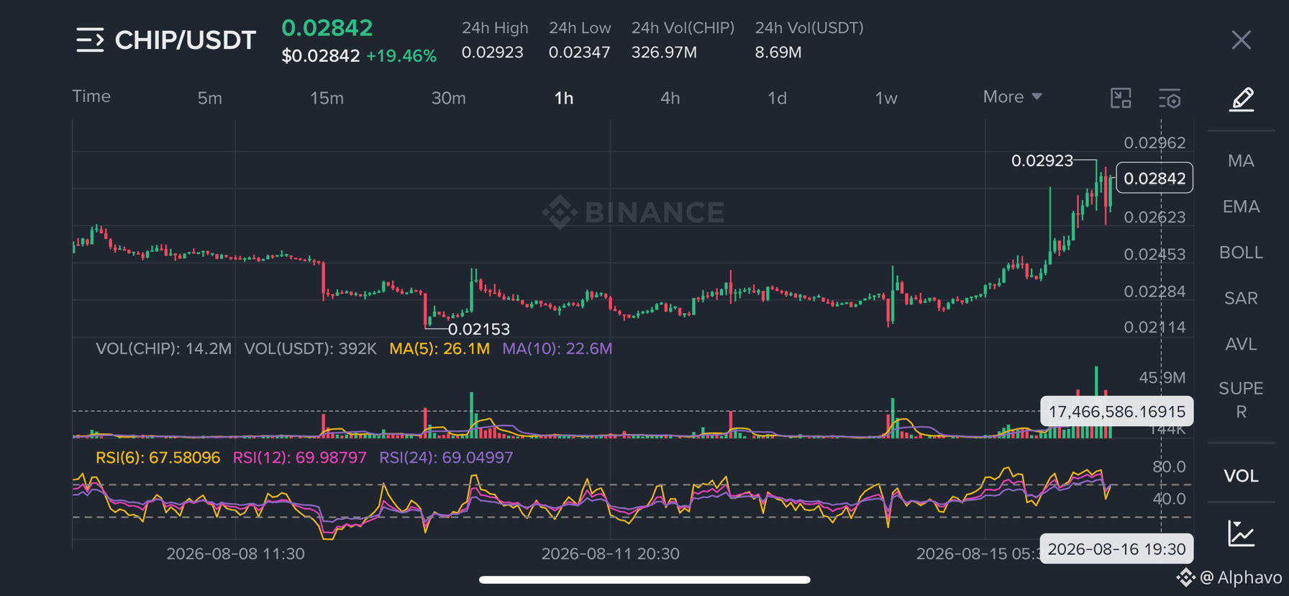
Task: Enable the BOLL indicator
Action: click(1241, 253)
